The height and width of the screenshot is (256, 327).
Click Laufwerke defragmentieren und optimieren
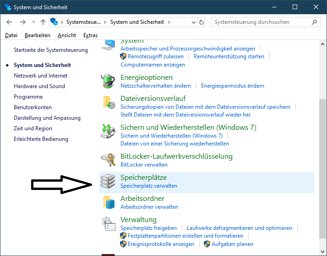point(240,228)
